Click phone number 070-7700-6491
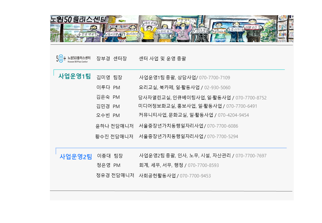This screenshot has width=322, height=223. (241, 106)
